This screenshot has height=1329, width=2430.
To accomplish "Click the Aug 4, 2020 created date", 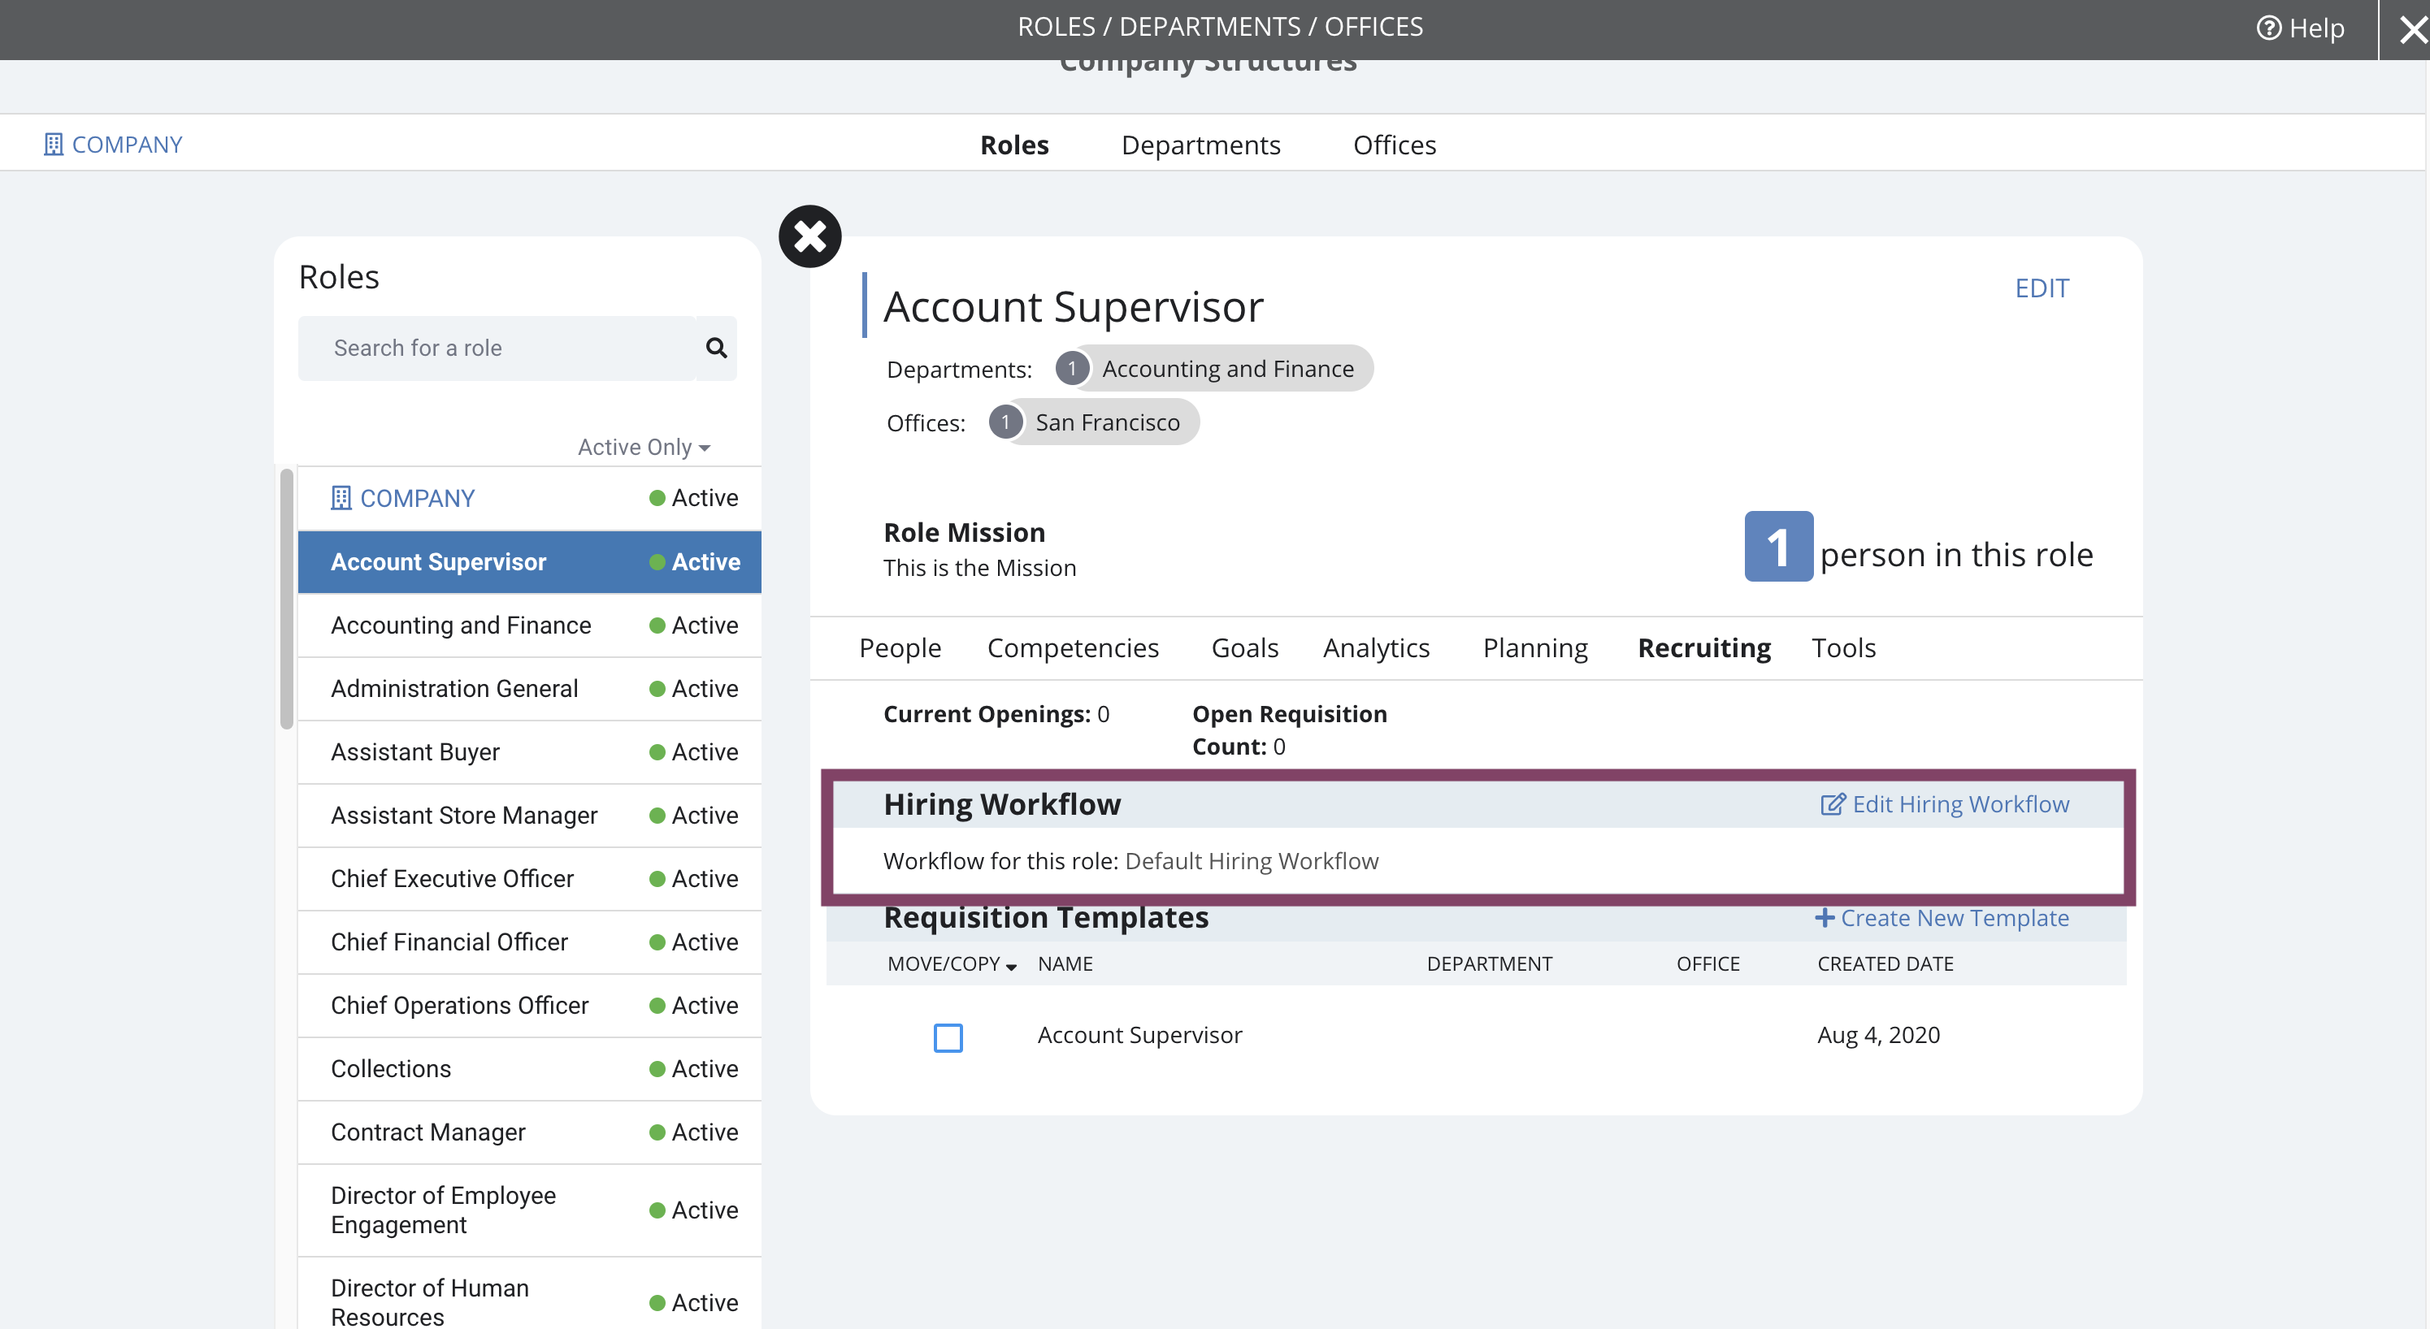I will [x=1878, y=1035].
